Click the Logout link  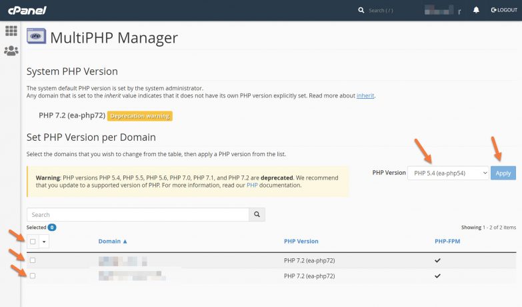[503, 10]
